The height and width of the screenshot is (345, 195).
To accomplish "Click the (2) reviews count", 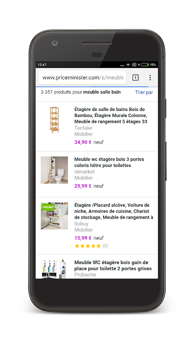I will 105,246.
